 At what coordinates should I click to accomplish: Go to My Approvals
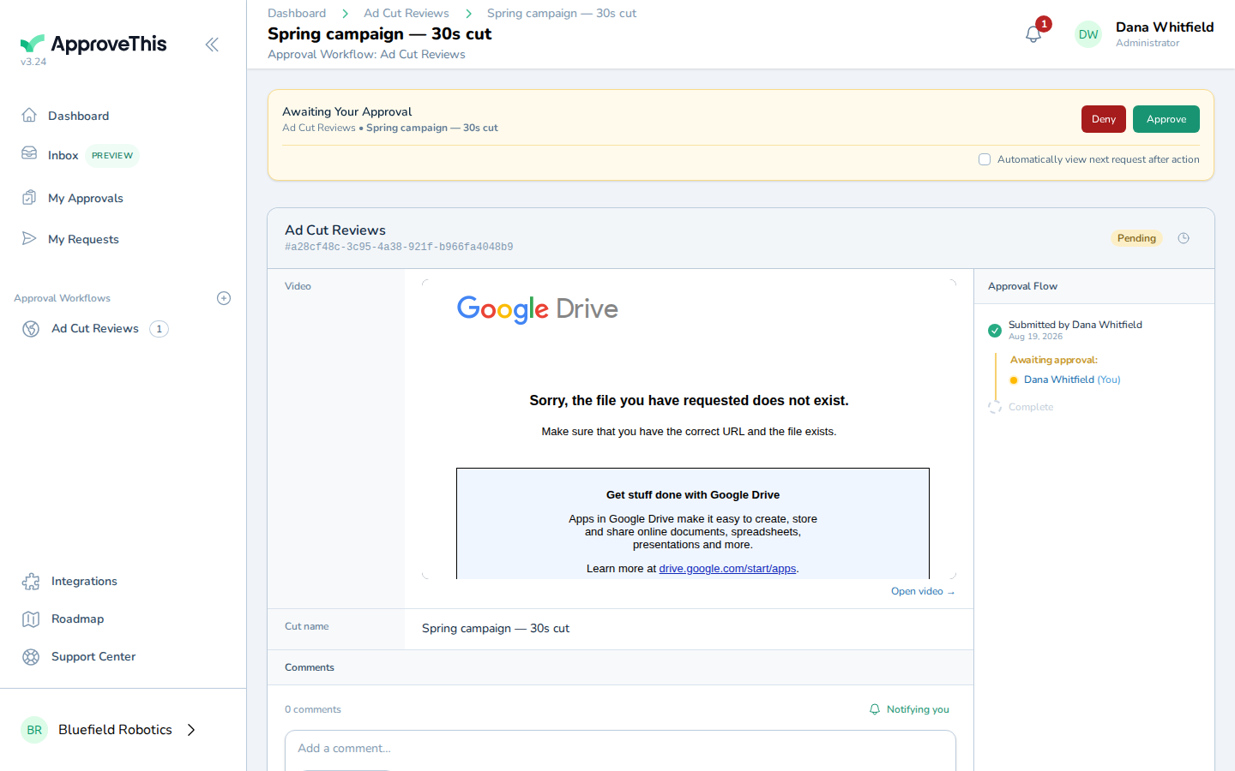pos(86,198)
